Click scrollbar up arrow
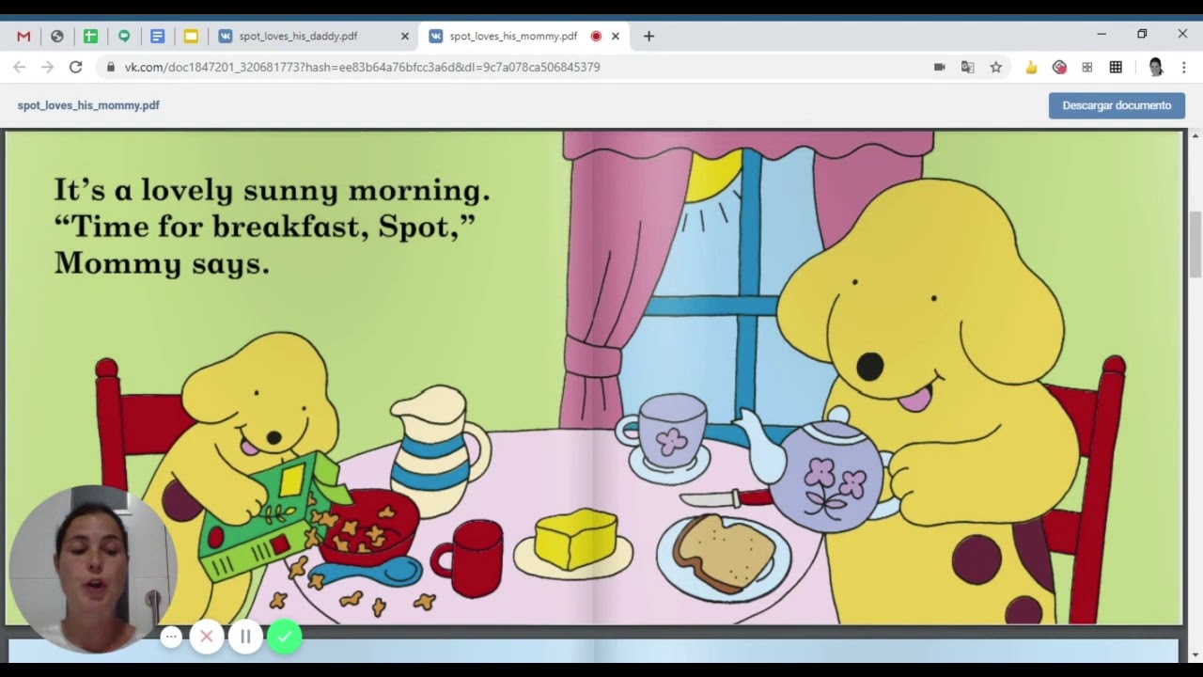The width and height of the screenshot is (1203, 677). 1195,136
